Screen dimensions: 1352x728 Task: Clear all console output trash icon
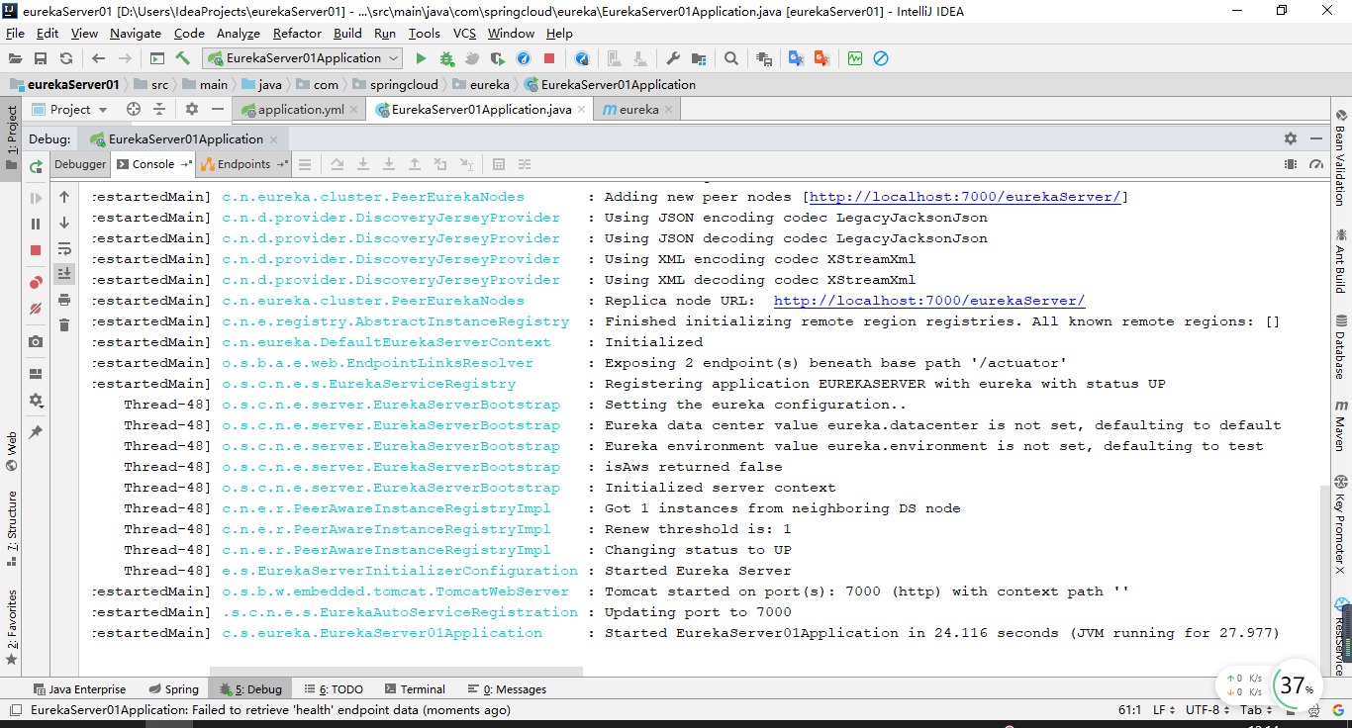[64, 325]
